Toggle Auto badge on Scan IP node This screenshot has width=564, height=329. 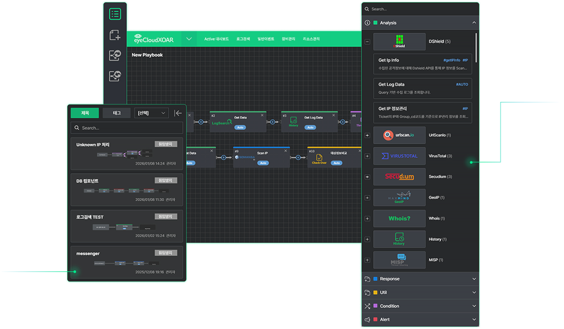[x=263, y=163]
